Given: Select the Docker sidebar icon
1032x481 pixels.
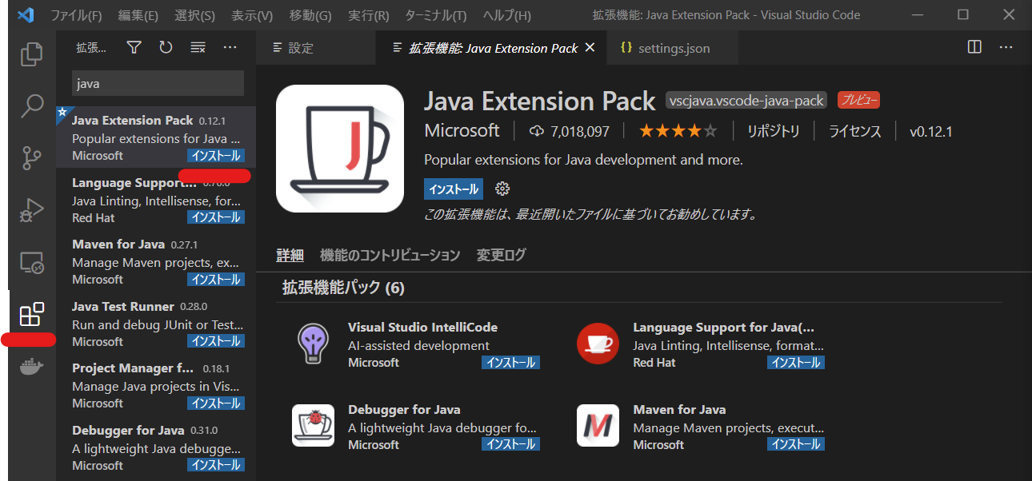Looking at the screenshot, I should [31, 366].
